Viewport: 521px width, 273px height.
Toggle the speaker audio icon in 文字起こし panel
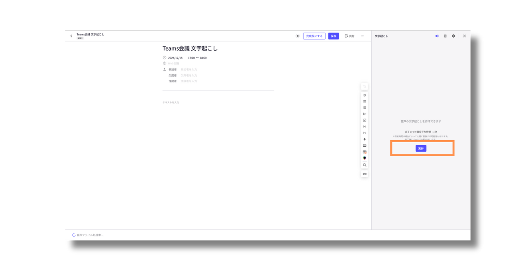437,36
